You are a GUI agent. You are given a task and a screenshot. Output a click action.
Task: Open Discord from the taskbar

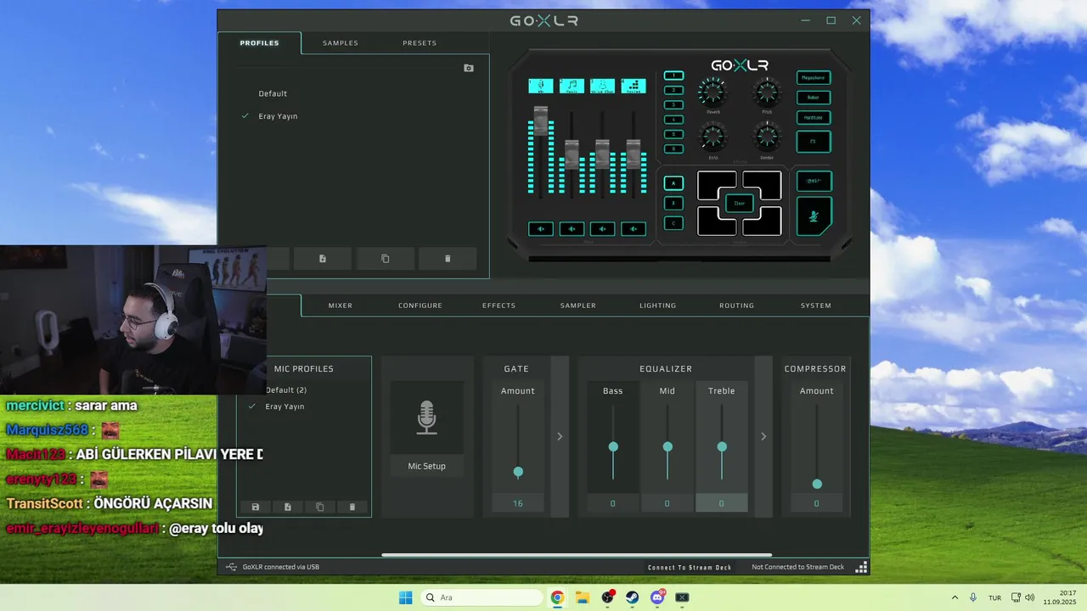point(657,597)
